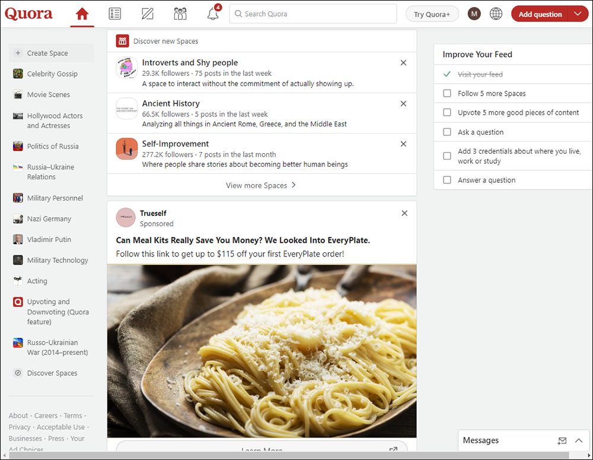Open the Answer pencil icon
The height and width of the screenshot is (460, 593).
[148, 14]
